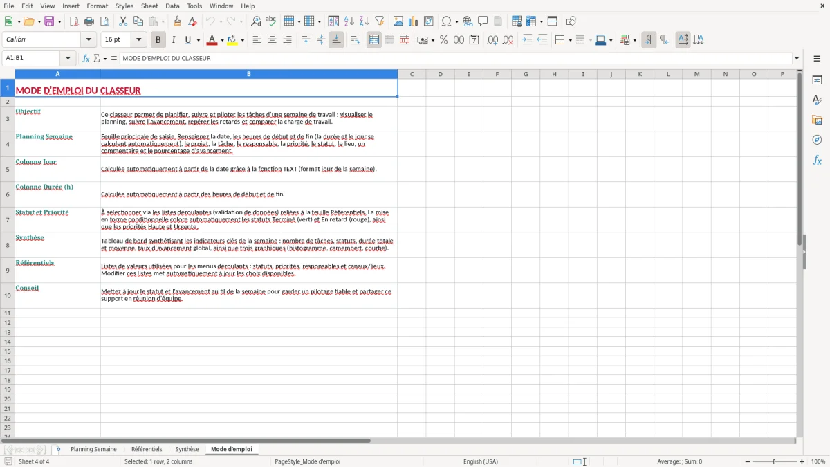
Task: Click the Save document icon
Action: [x=49, y=21]
